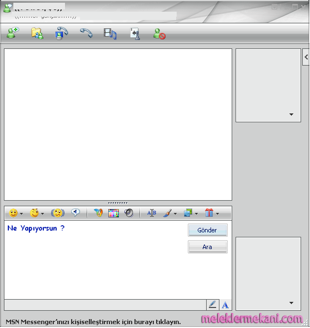Screen dimensions: 310x328
Task: Change font with the AB text icon
Action: point(152,213)
